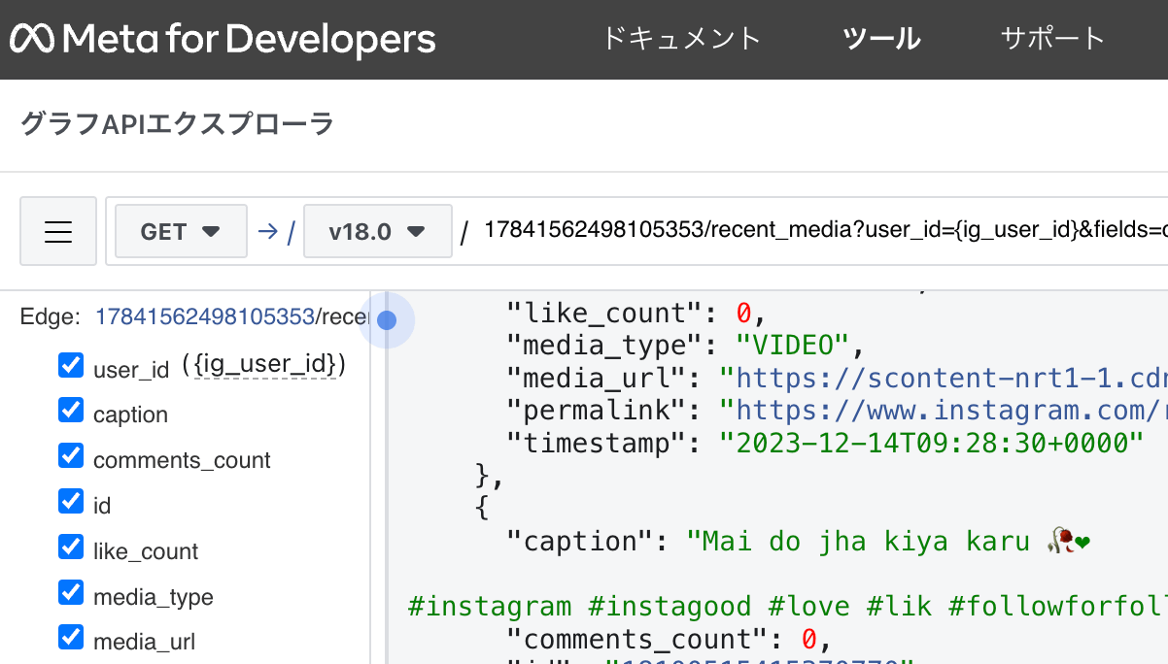Open the v18.0 version dropdown
The height and width of the screenshot is (664, 1168).
[x=378, y=231]
